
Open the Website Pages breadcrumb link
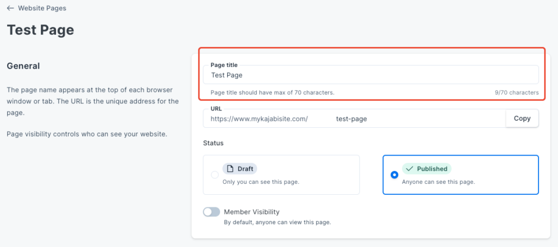pyautogui.click(x=42, y=8)
